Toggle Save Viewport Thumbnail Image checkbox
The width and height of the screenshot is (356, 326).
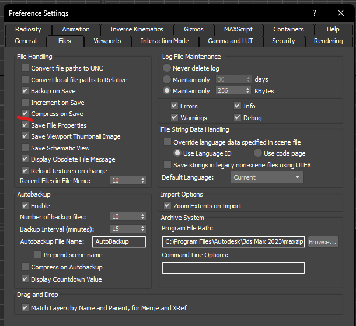[x=25, y=136]
